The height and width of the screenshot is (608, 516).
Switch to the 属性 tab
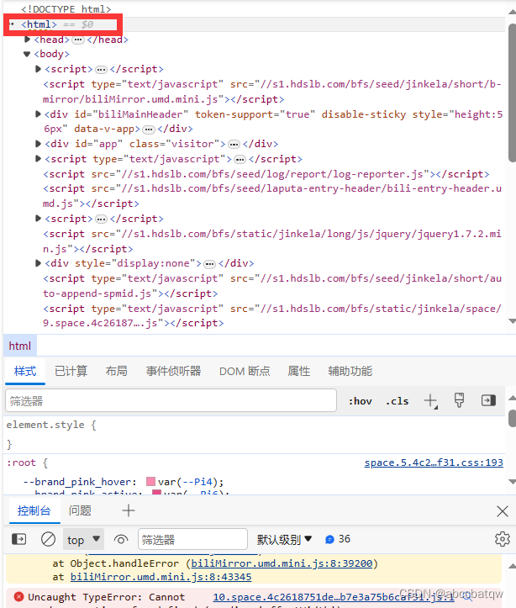298,371
